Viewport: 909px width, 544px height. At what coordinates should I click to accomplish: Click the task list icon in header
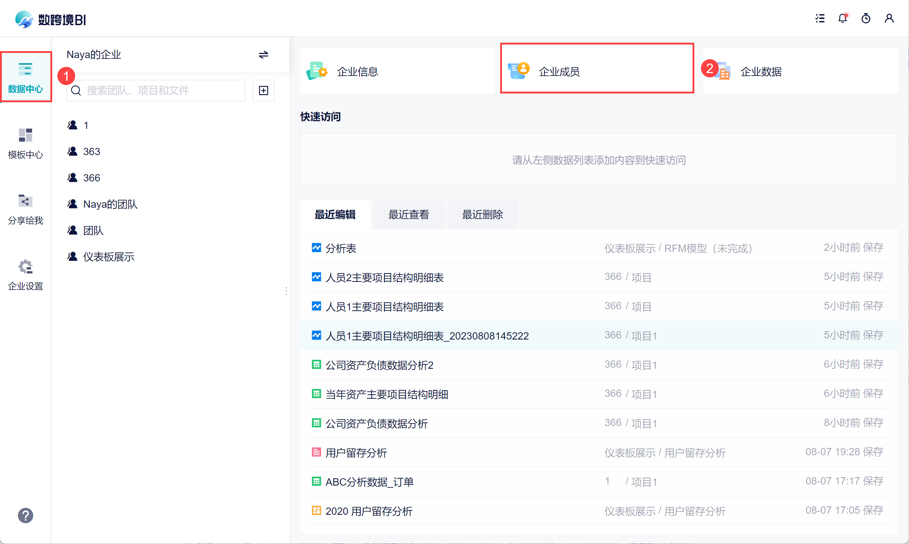820,18
